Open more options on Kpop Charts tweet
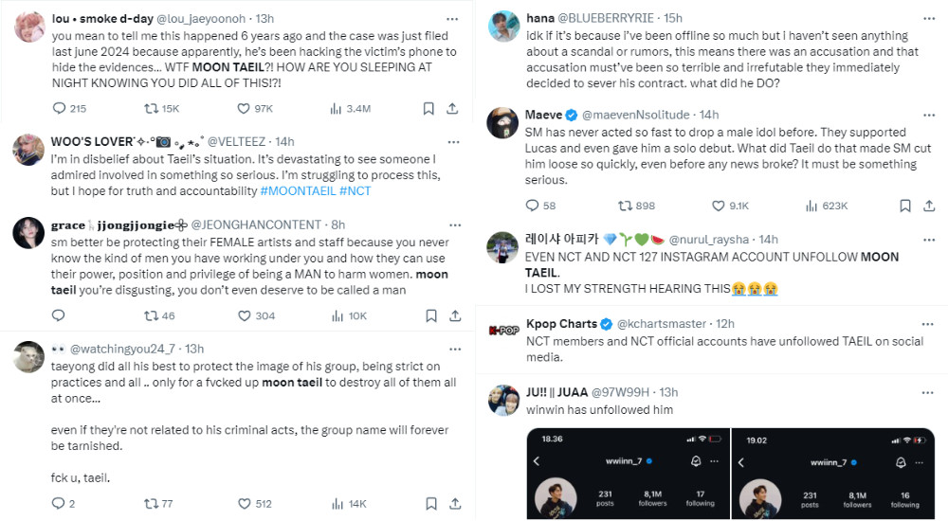This screenshot has height=521, width=948. (928, 324)
